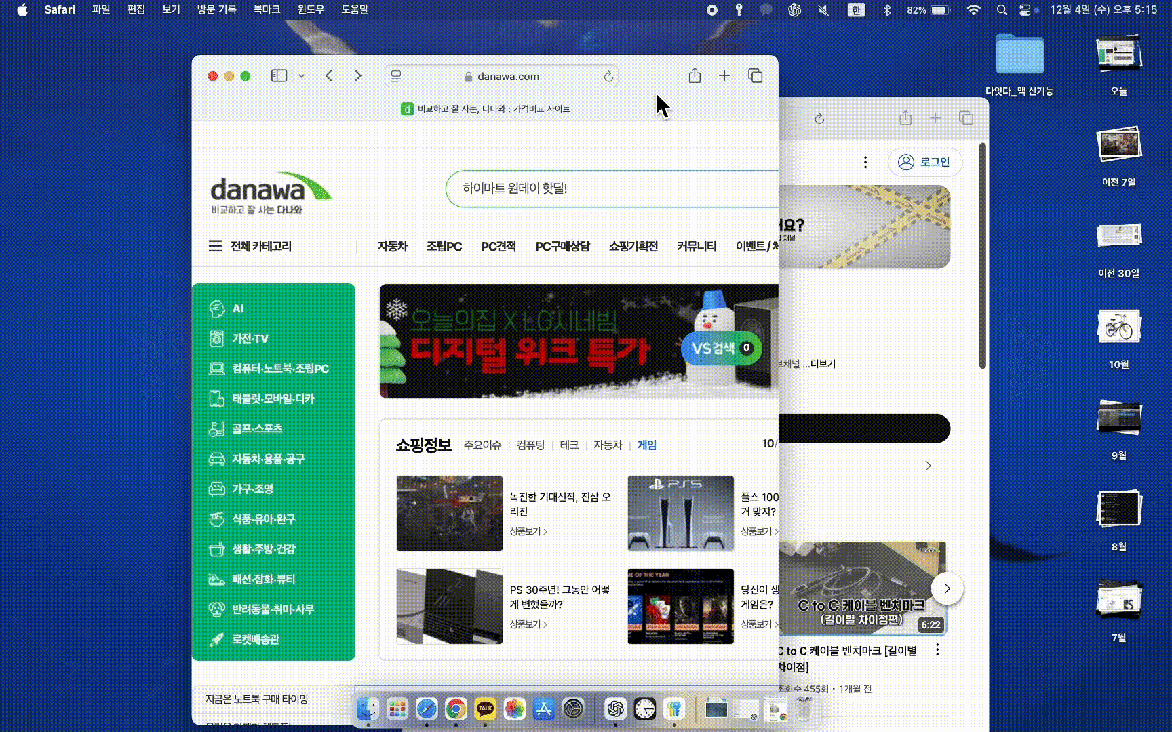
Task: Open the PS5 console article thumbnail
Action: (x=680, y=513)
